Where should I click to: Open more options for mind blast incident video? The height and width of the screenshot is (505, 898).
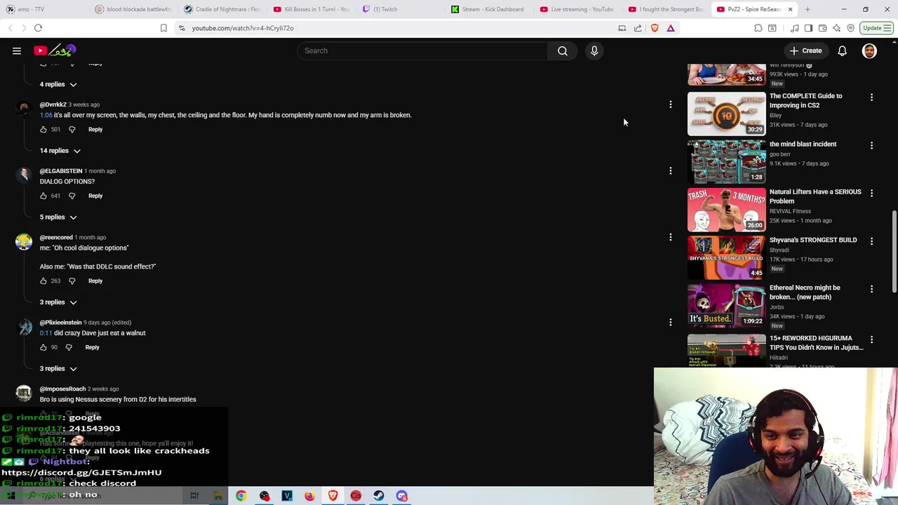tap(871, 145)
